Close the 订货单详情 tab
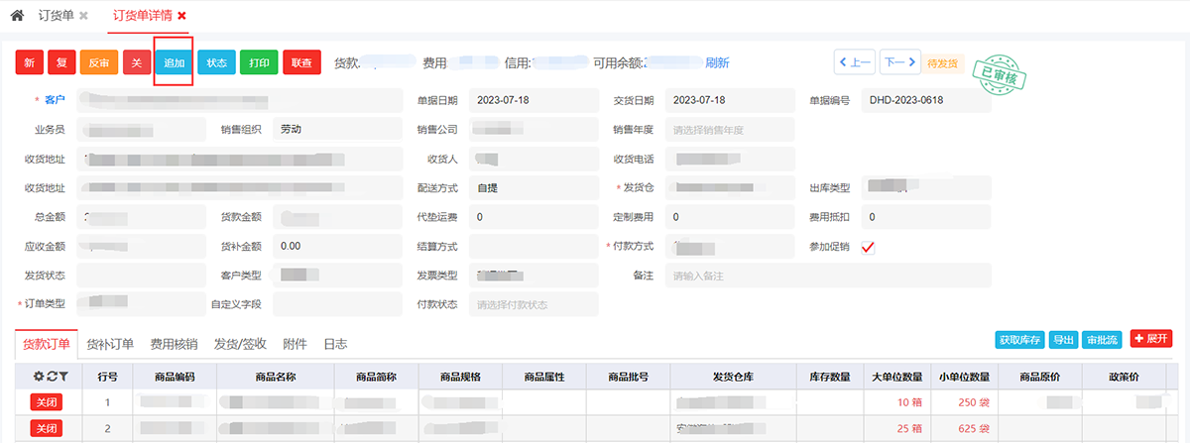Viewport: 1190px width, 443px height. [181, 16]
